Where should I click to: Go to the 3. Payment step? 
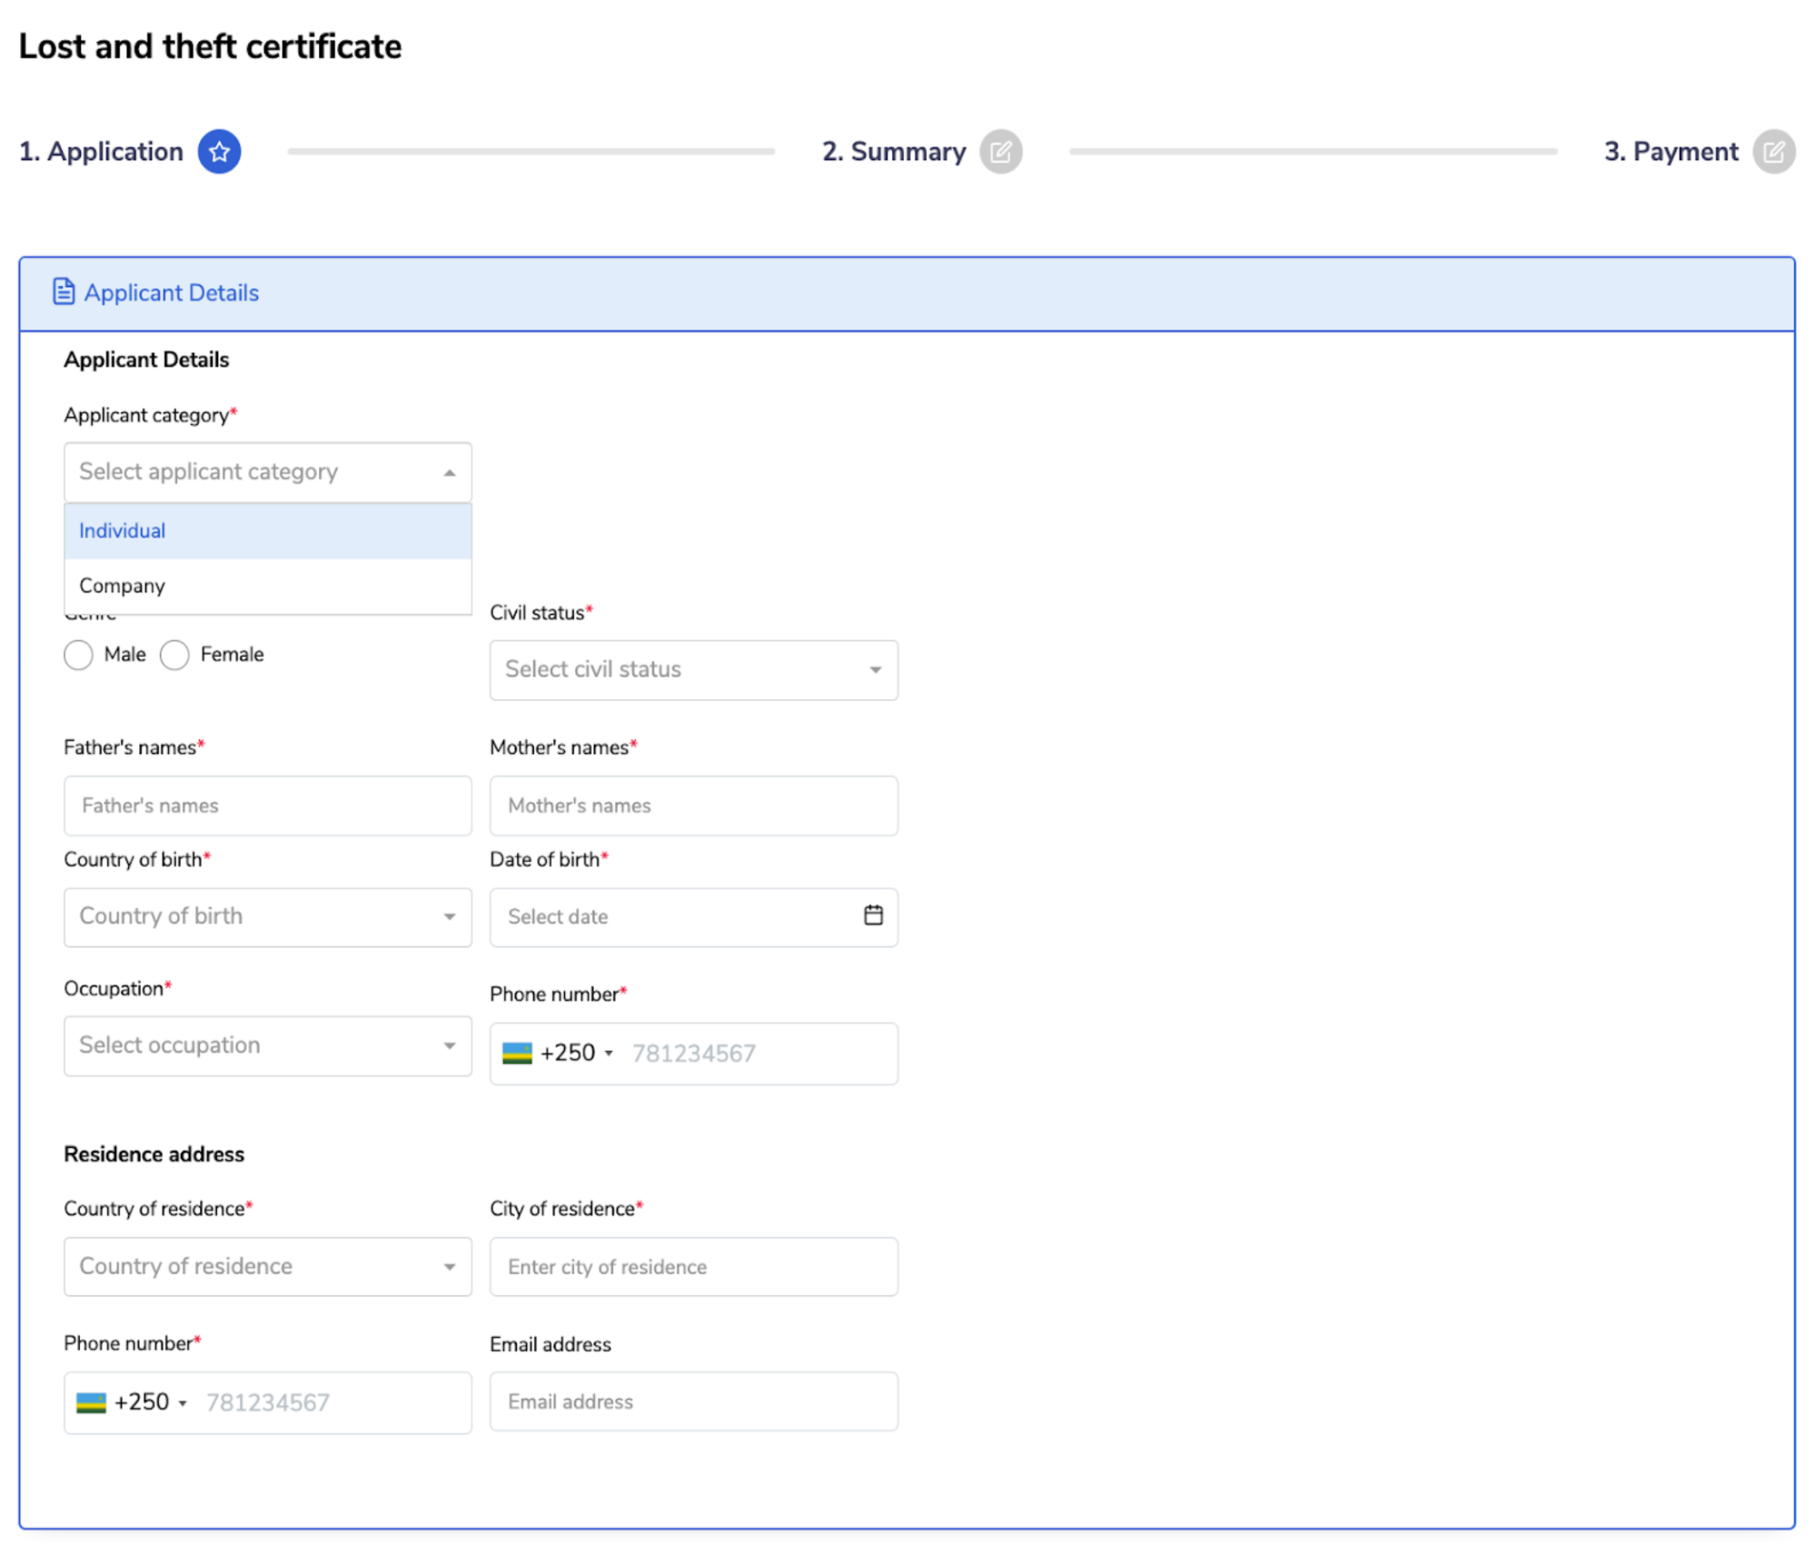[x=1670, y=152]
